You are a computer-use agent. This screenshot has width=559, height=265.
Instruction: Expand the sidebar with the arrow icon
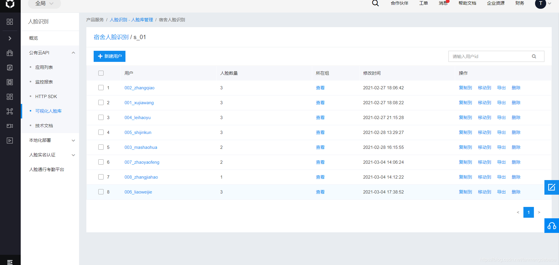click(10, 38)
